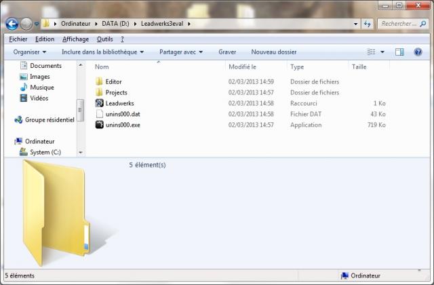Open the Partager avec dropdown
This screenshot has height=285, width=434.
[x=181, y=52]
